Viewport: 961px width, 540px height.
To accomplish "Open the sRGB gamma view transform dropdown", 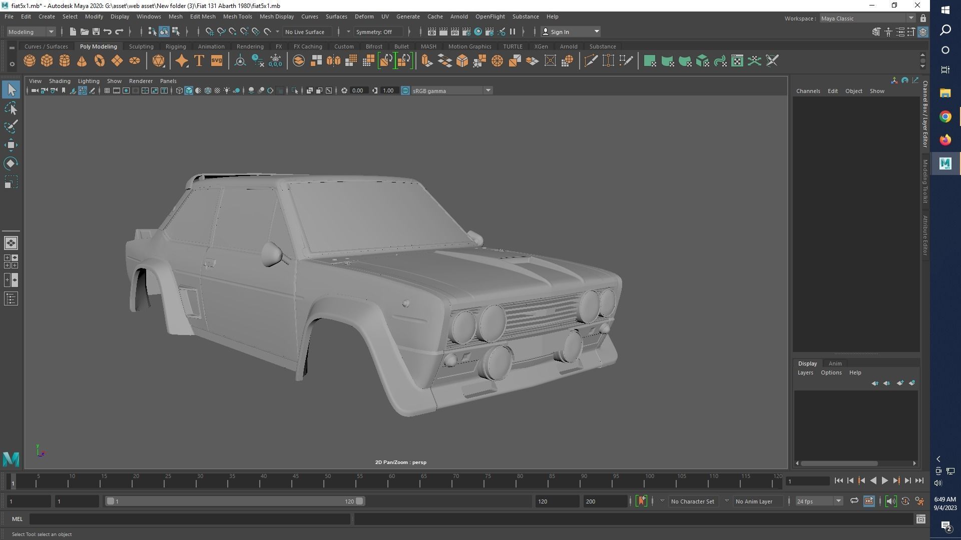I will click(x=451, y=90).
